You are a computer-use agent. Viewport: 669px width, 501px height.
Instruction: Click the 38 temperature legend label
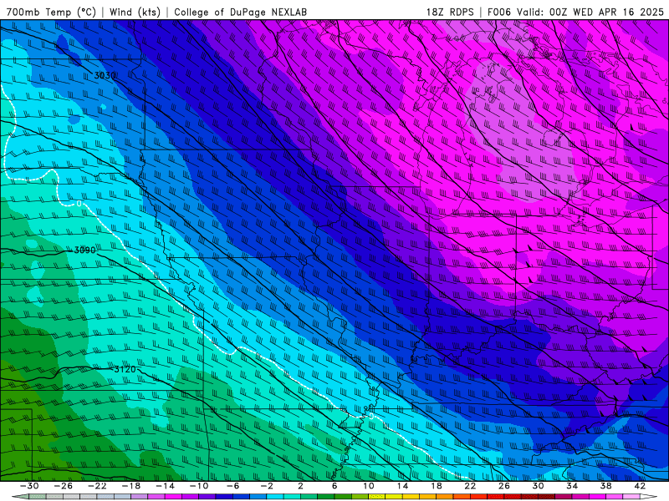(x=605, y=486)
